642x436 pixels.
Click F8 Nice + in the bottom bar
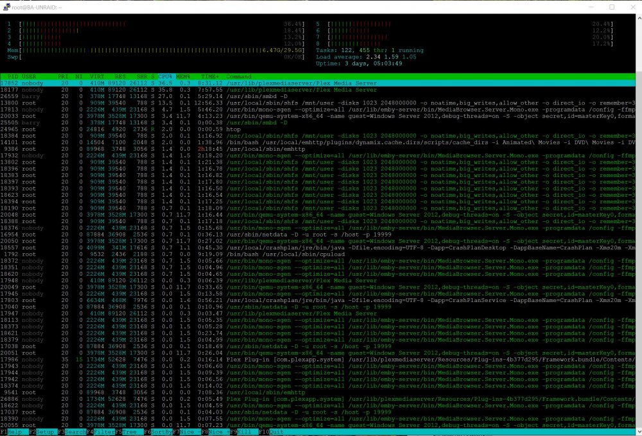(215, 432)
